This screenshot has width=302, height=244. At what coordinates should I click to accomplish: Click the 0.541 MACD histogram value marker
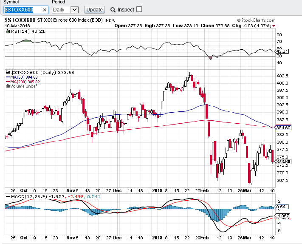[x=282, y=207]
